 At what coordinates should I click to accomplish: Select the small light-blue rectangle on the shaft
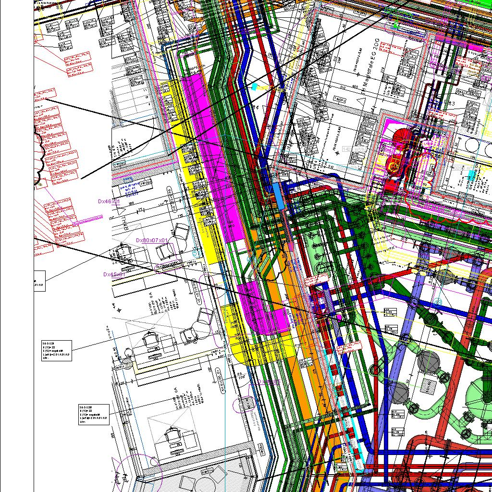[278, 196]
